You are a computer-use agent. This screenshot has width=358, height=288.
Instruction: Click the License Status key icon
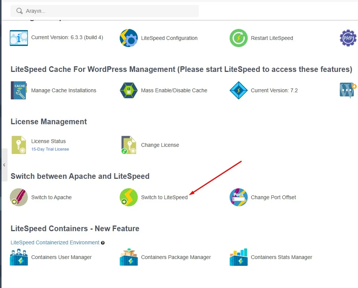[x=19, y=145]
